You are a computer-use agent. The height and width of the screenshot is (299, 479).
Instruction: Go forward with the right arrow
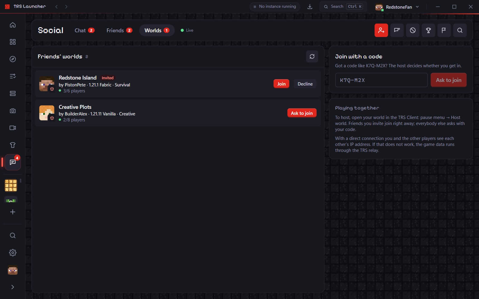tap(66, 7)
